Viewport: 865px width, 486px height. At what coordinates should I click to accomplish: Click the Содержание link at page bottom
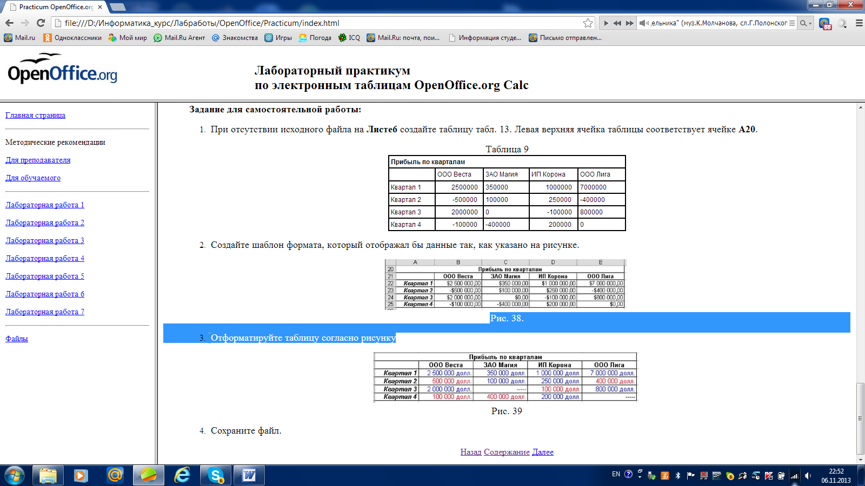click(x=507, y=452)
